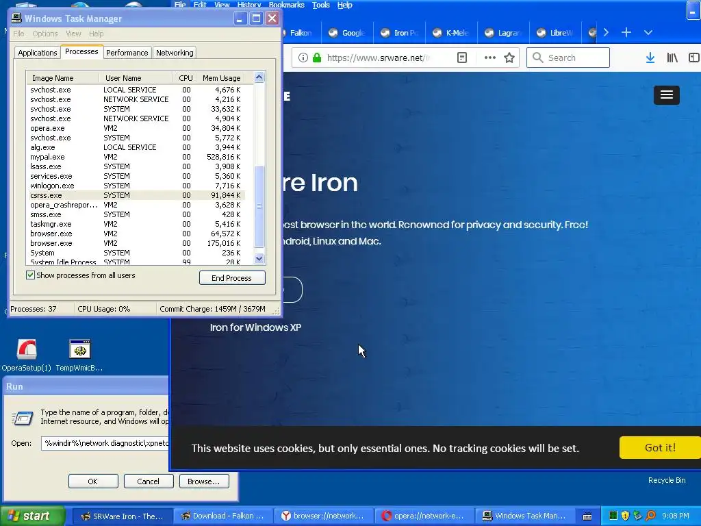Viewport: 701px width, 526px height.
Task: Click the green CPU usage tray icon
Action: click(x=613, y=516)
